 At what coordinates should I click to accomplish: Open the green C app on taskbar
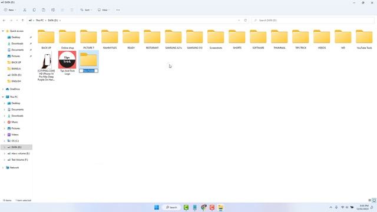click(x=186, y=207)
